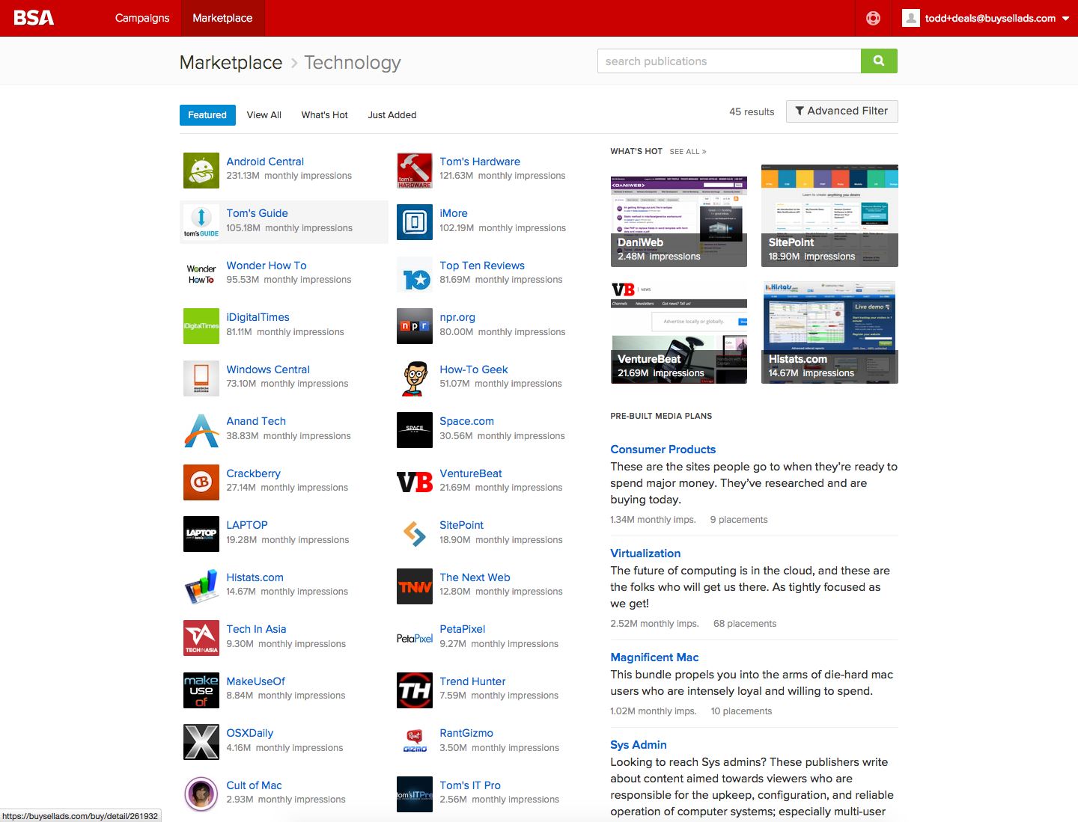Screen dimensions: 1078x822
Task: Open the Sys Admin media plan
Action: tap(639, 745)
